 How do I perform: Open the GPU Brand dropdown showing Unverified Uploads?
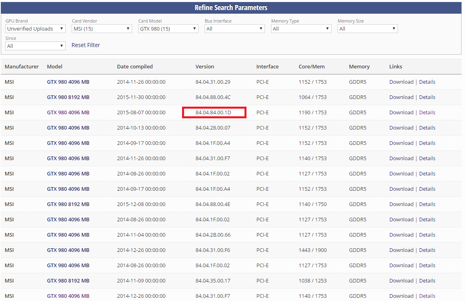[x=35, y=29]
